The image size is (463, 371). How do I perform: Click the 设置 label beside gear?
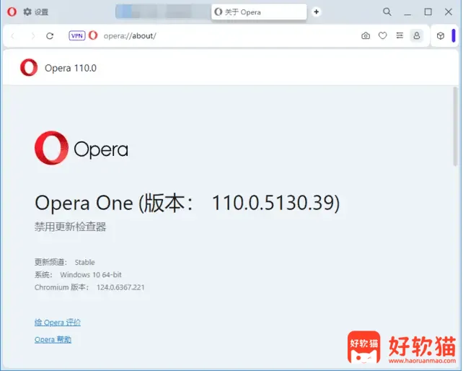click(x=41, y=12)
